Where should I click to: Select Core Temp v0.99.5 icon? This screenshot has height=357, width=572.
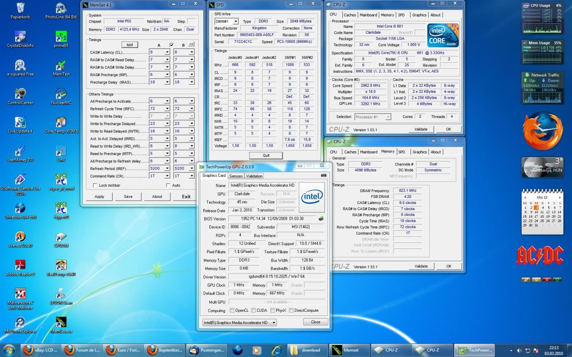[x=61, y=125]
